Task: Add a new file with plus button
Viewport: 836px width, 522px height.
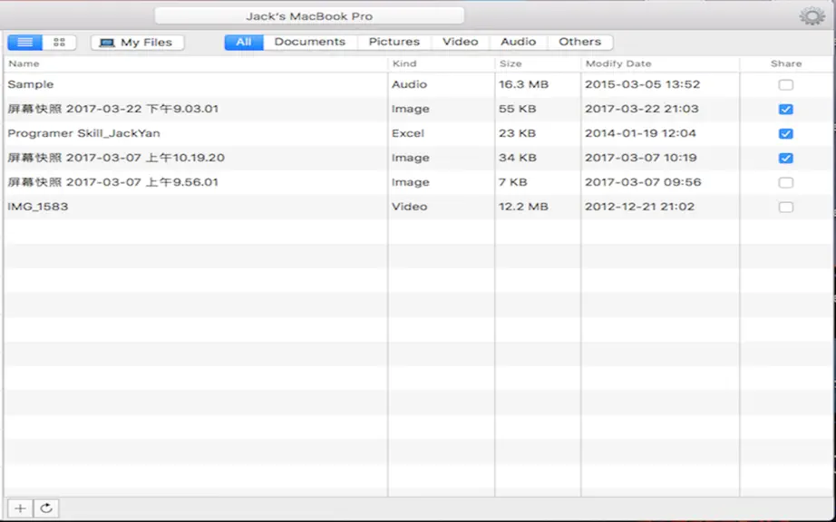Action: (20, 508)
